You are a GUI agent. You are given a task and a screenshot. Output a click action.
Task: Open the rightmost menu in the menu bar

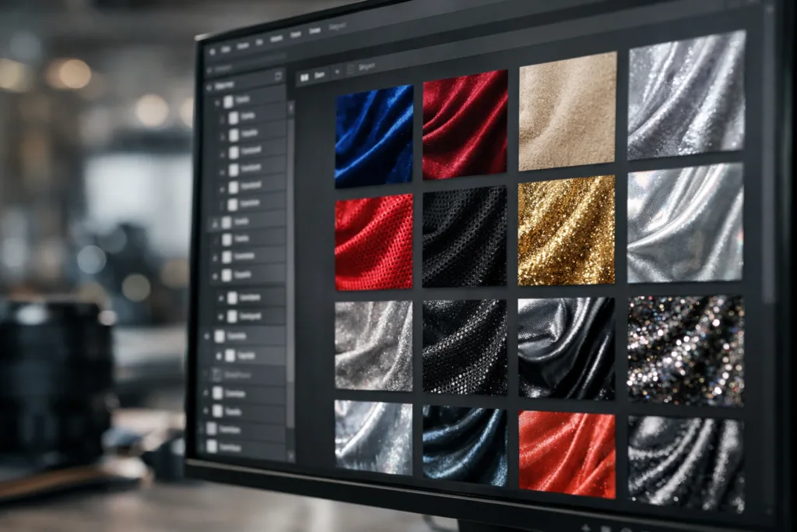(x=315, y=30)
